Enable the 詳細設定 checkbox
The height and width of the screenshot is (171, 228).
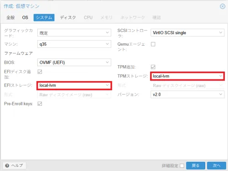(182, 166)
